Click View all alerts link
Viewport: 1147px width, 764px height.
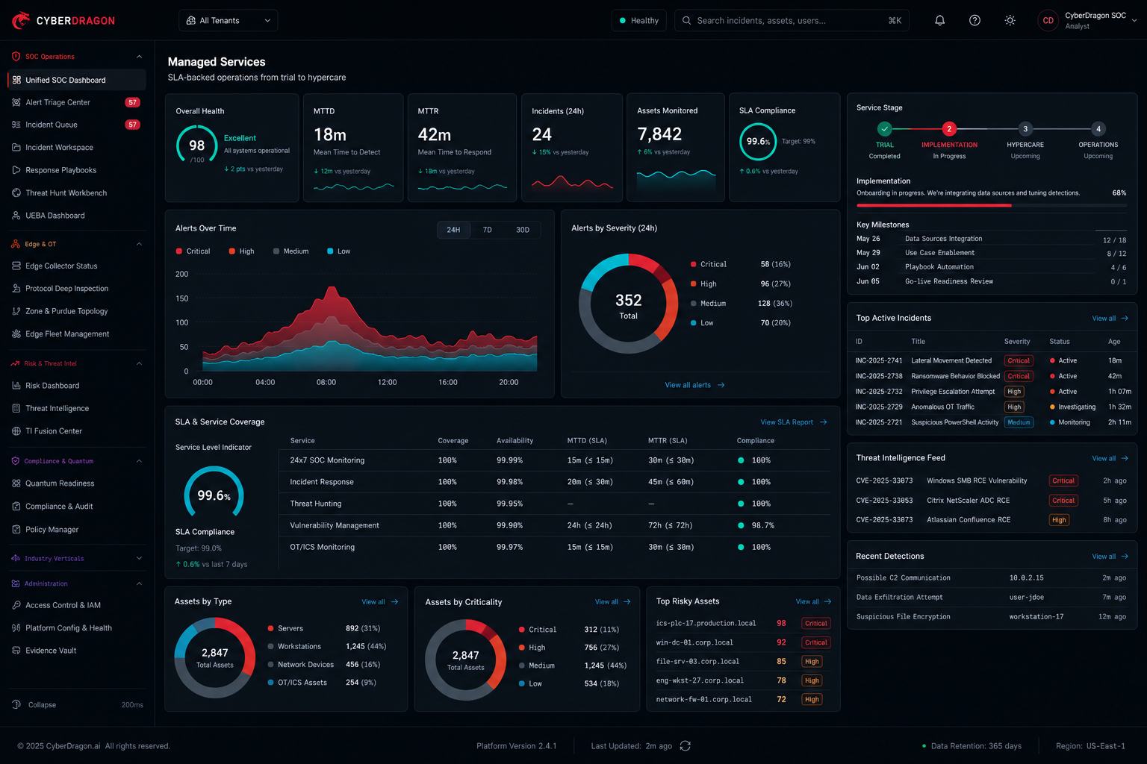click(x=694, y=385)
